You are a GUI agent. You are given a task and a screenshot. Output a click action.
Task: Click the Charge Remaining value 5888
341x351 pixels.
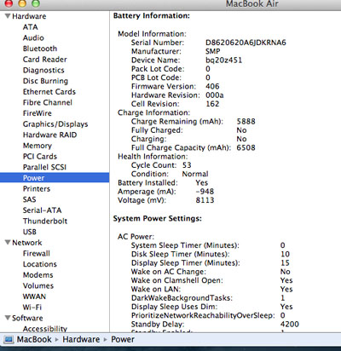(x=246, y=122)
